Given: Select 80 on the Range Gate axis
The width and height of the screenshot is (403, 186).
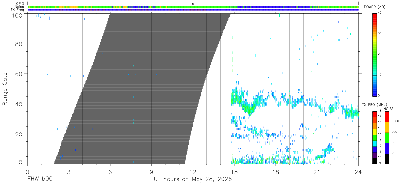Looking at the screenshot, I should click(19, 44).
